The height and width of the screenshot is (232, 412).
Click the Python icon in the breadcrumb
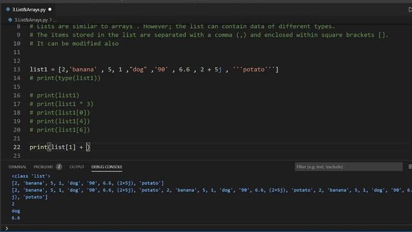click(10, 20)
